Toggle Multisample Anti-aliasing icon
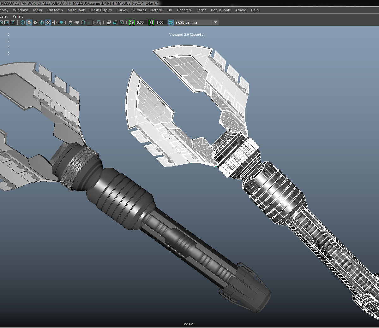Image resolution: width=379 pixels, height=328 pixels. tap(83, 22)
